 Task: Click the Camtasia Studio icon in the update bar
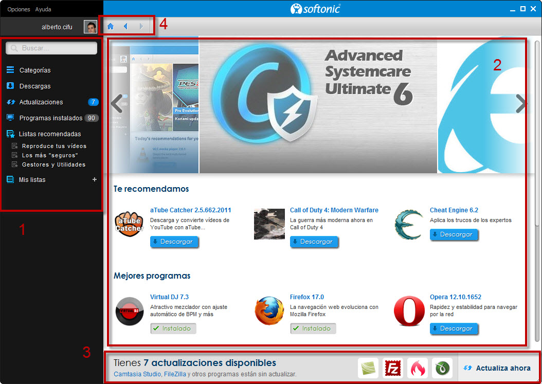(368, 368)
